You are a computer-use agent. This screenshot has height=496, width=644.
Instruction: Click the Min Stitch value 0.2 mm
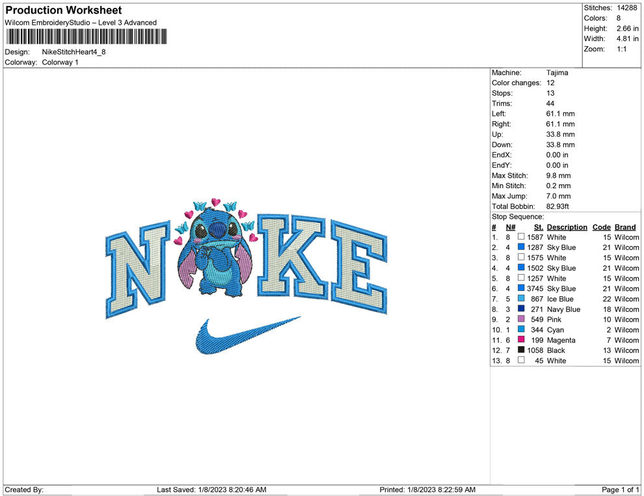pos(558,186)
